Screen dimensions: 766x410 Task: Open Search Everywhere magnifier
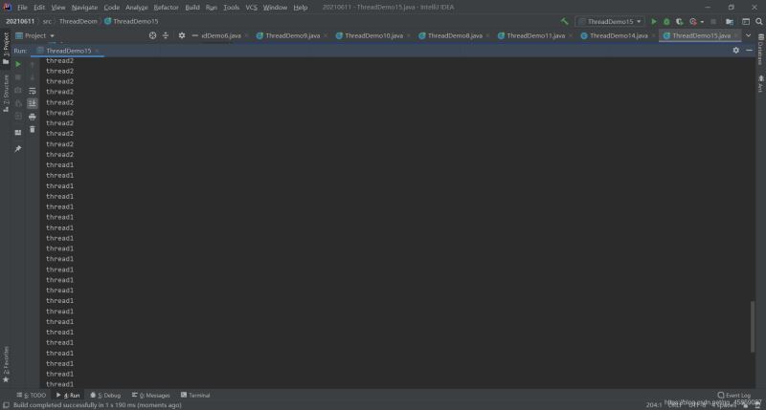point(759,21)
